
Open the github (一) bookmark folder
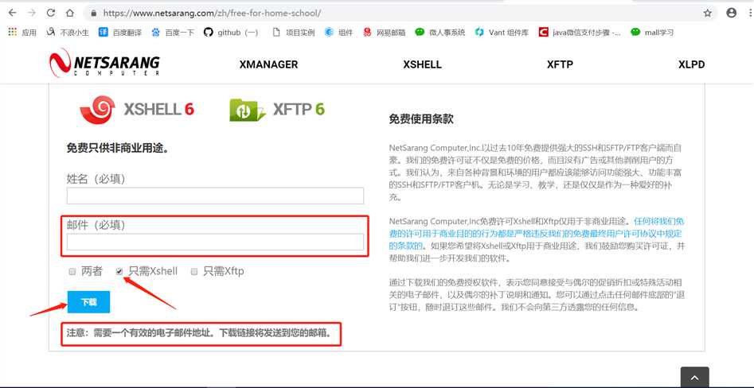pos(231,32)
